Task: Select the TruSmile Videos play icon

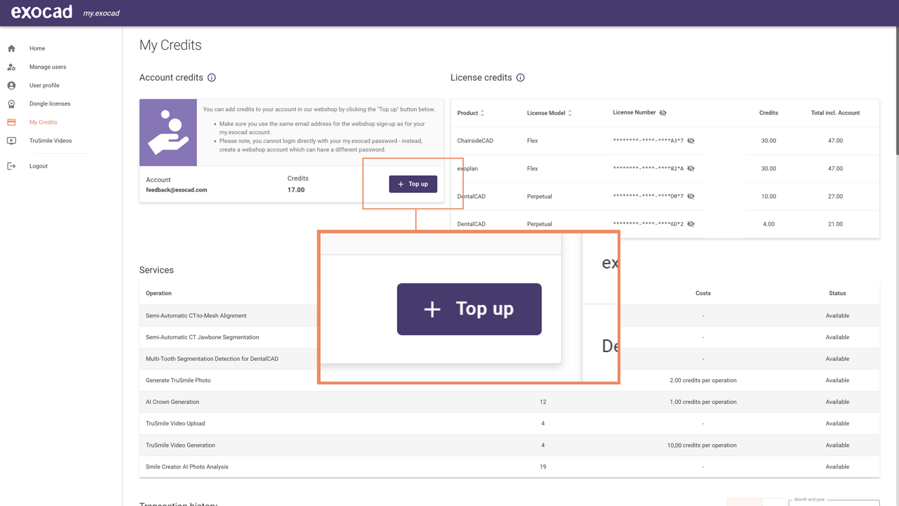Action: point(11,140)
